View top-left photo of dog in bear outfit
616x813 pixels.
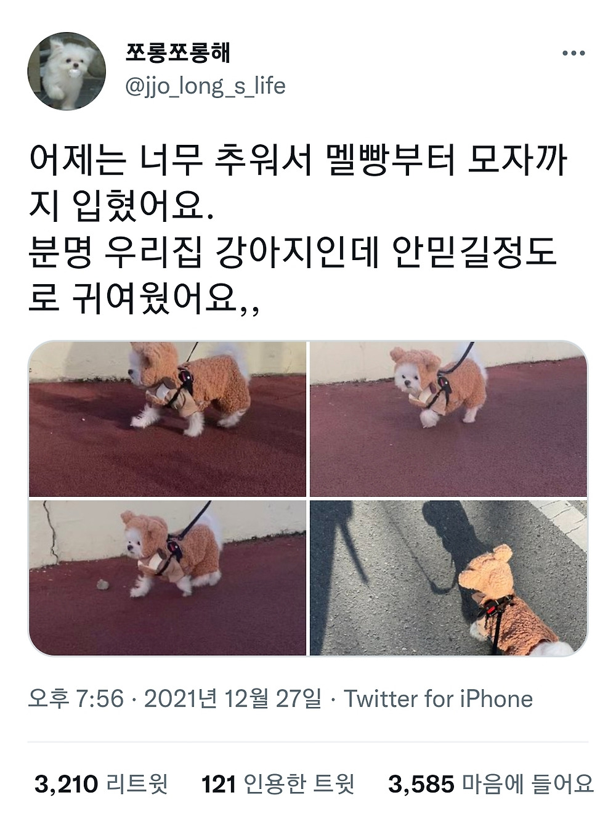point(168,419)
